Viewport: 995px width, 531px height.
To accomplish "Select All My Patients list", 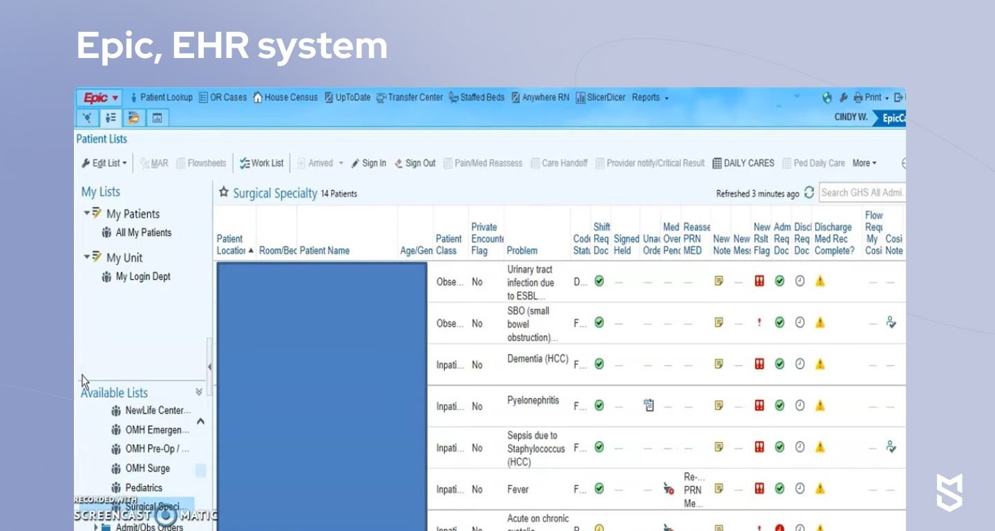I will [137, 233].
